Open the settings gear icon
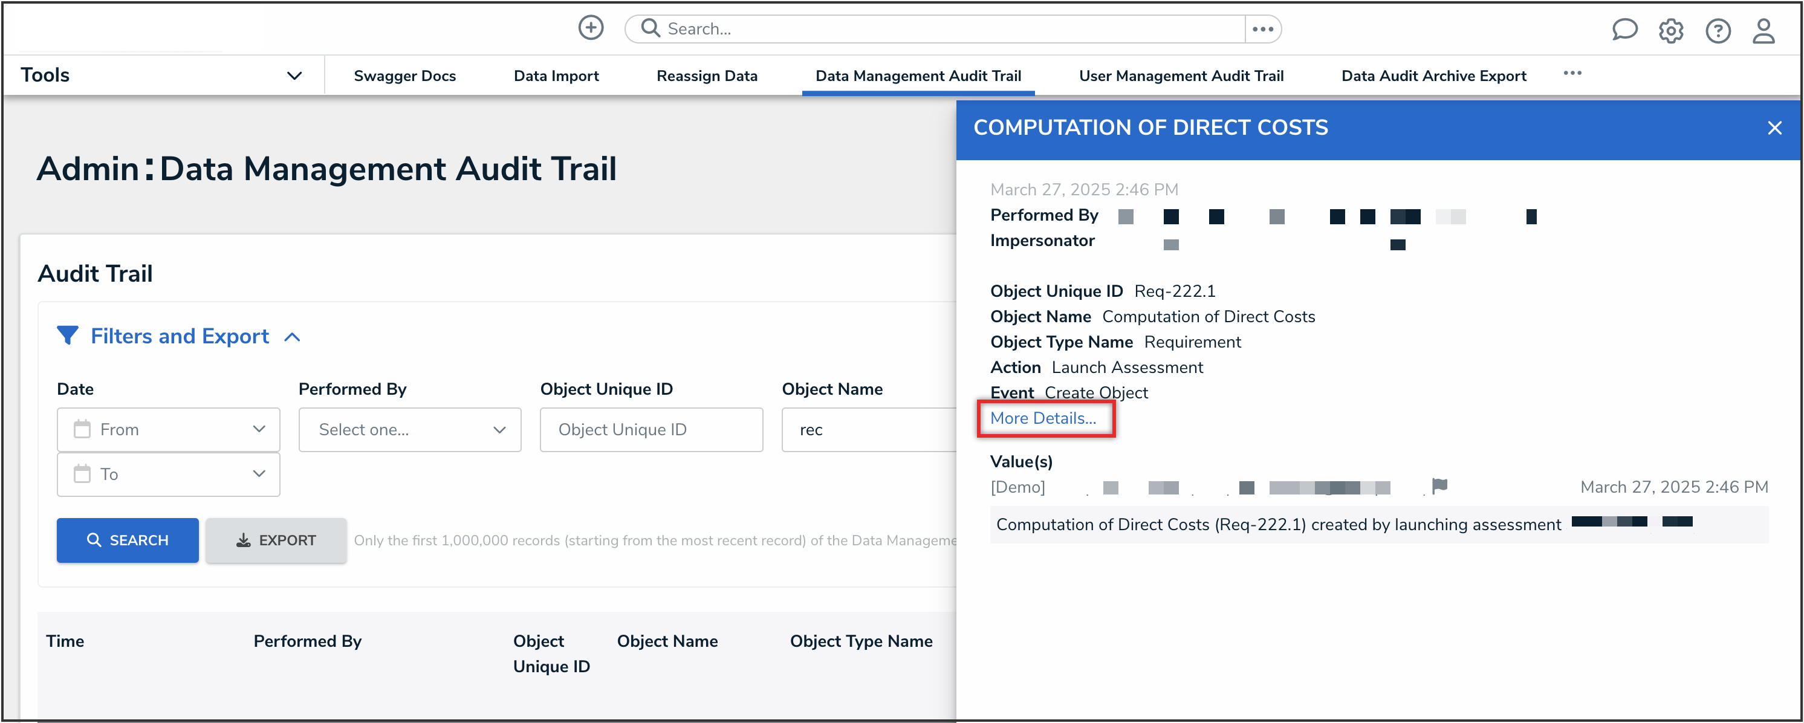 (1670, 31)
